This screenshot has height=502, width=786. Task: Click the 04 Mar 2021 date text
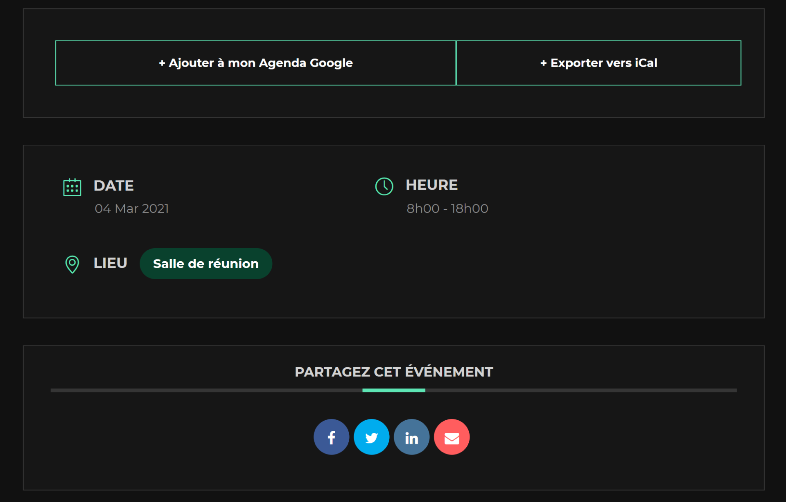[x=131, y=208]
